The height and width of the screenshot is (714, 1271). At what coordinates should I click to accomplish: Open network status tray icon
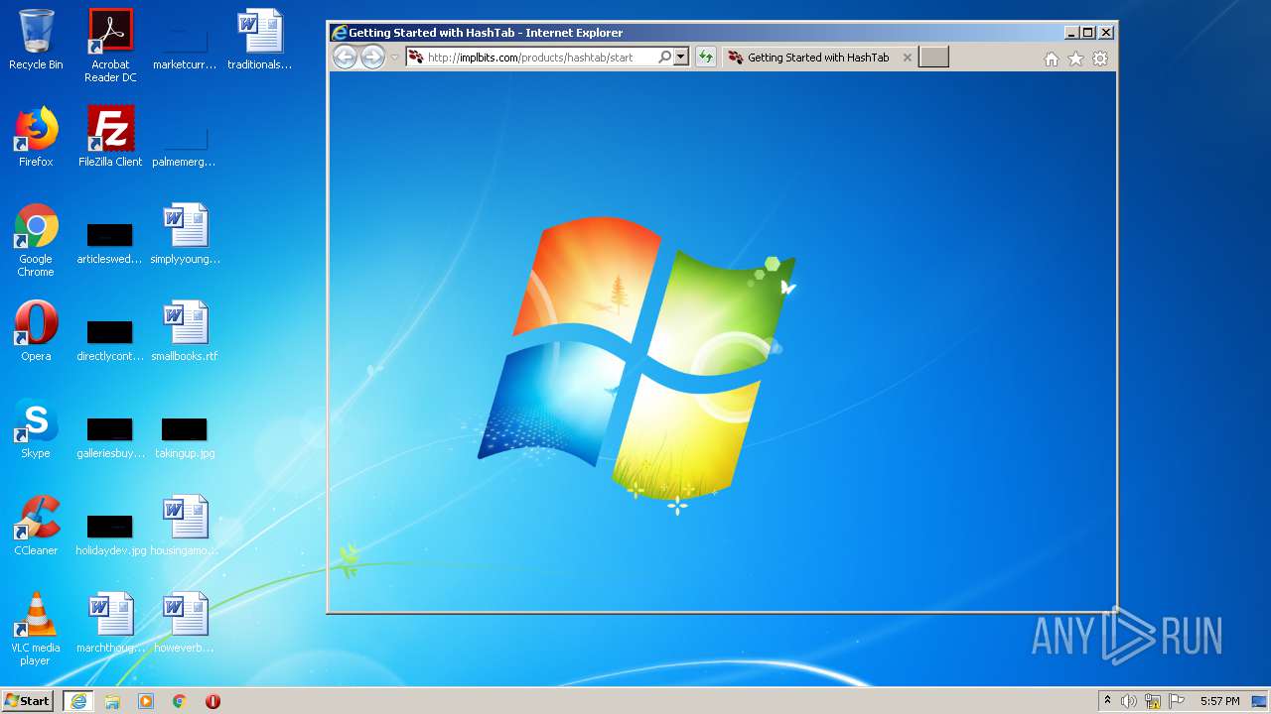point(1153,701)
